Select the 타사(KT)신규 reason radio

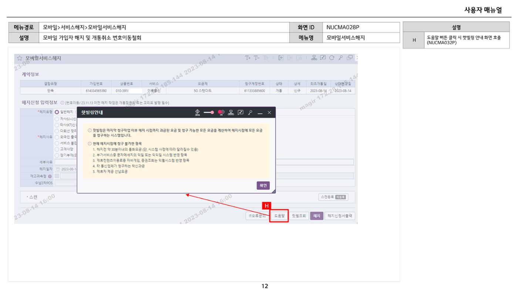pyautogui.click(x=57, y=125)
